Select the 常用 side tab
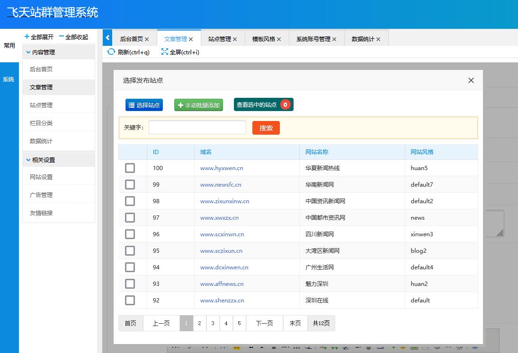Screen dimensions: 518x353 coord(9,45)
